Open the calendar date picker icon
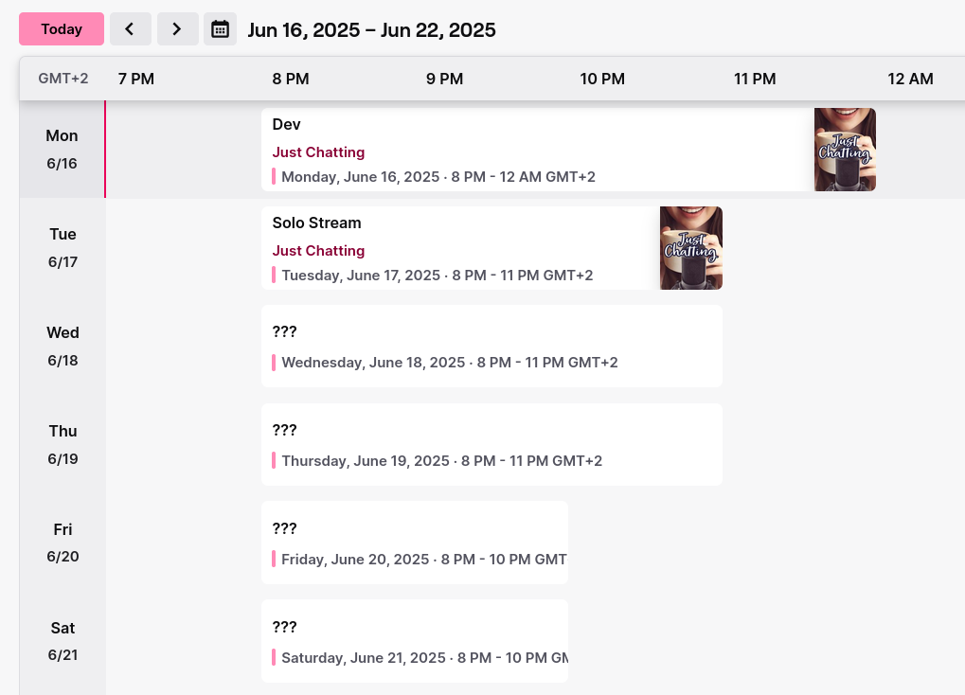 [x=221, y=29]
